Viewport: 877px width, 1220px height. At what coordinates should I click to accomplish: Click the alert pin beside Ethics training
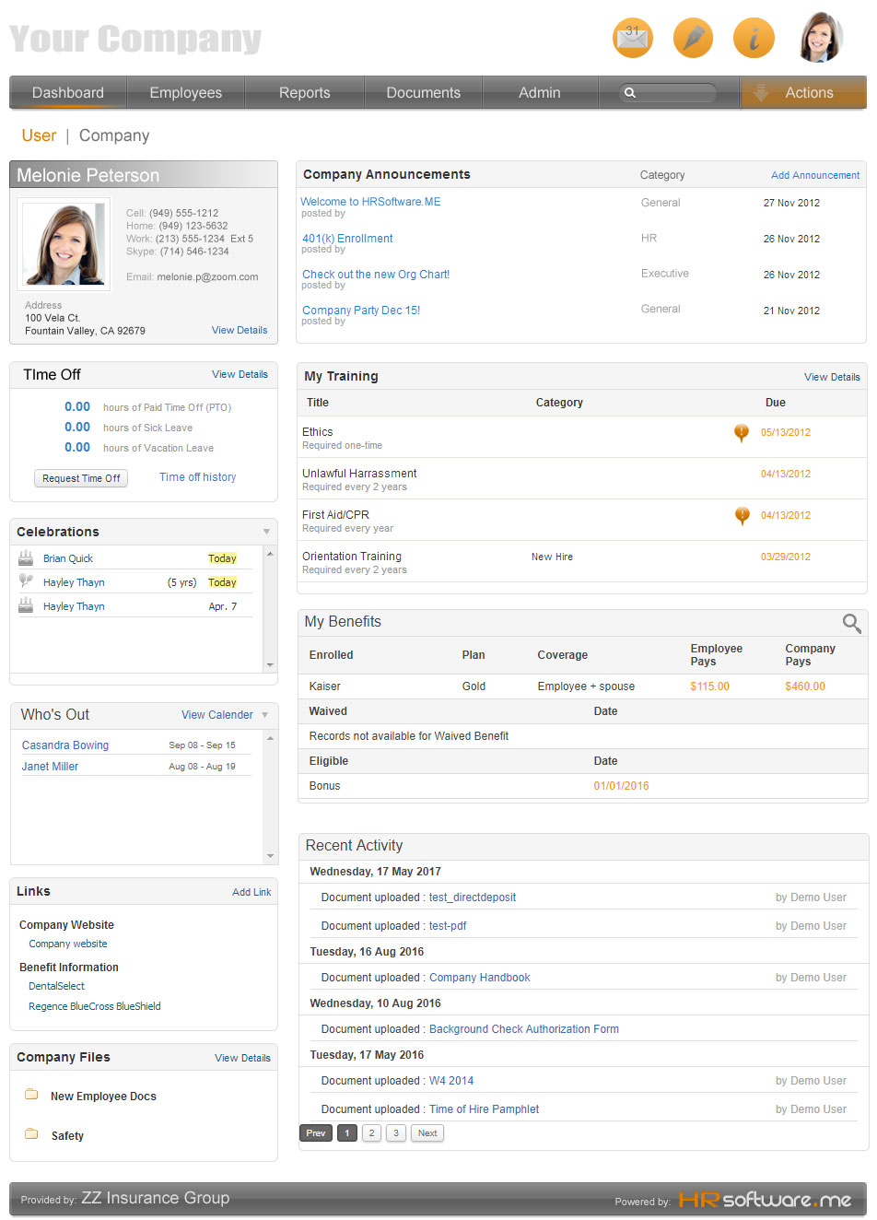point(742,433)
